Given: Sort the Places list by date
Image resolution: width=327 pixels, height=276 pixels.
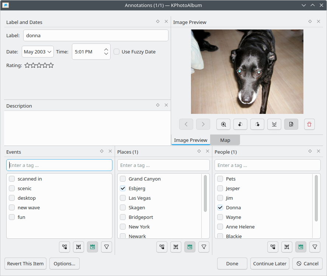Looking at the screenshot, I should (x=190, y=247).
